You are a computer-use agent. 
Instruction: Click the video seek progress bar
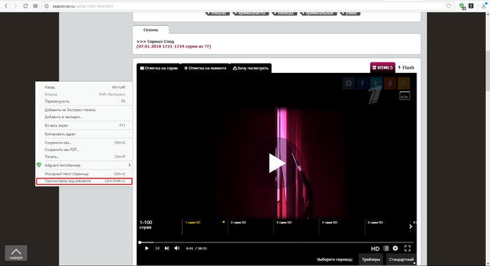tap(276, 242)
